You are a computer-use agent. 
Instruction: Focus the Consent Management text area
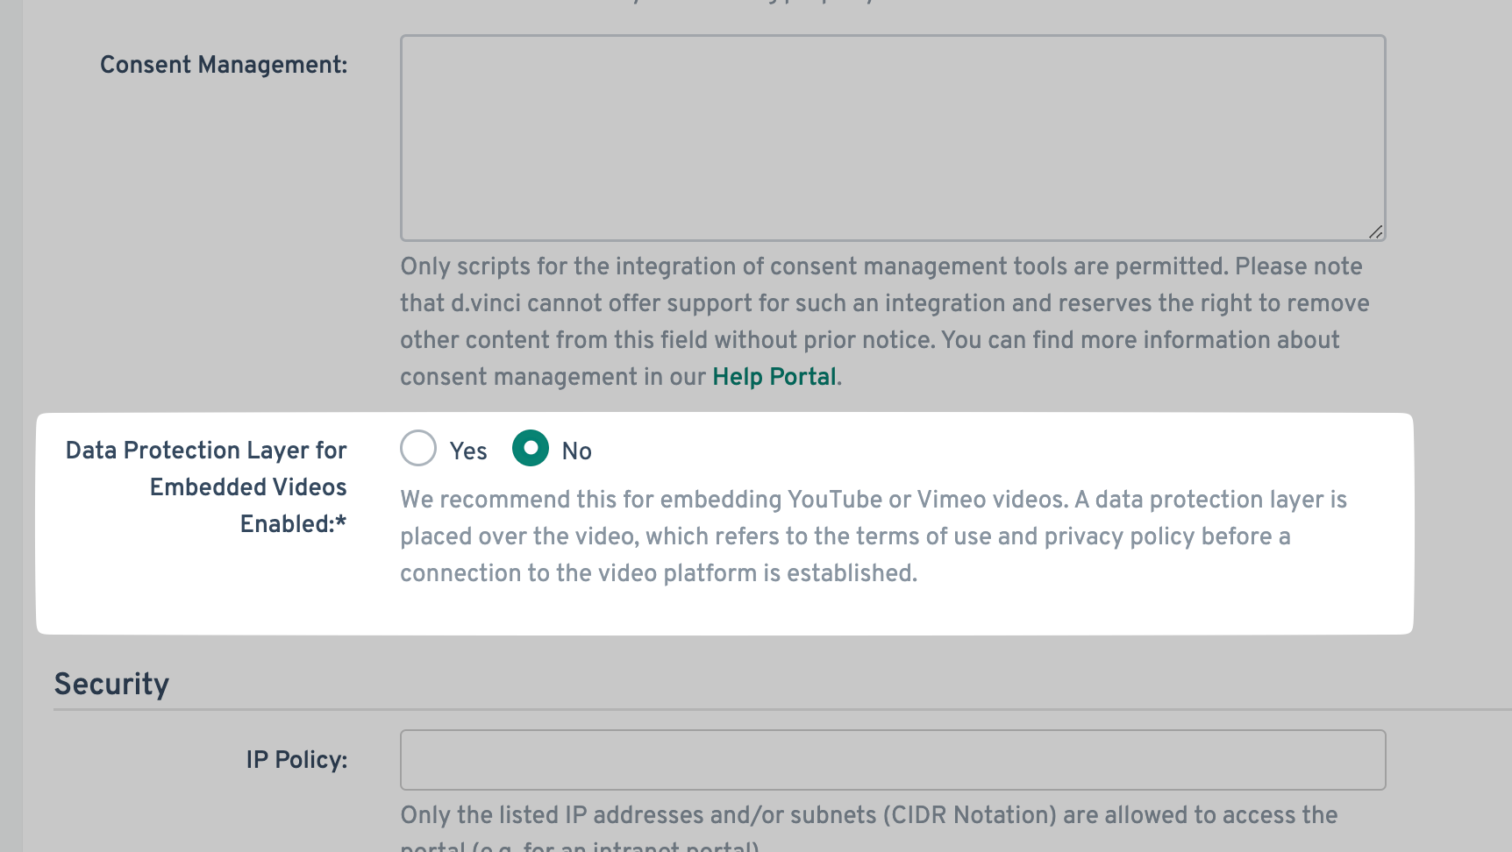892,138
